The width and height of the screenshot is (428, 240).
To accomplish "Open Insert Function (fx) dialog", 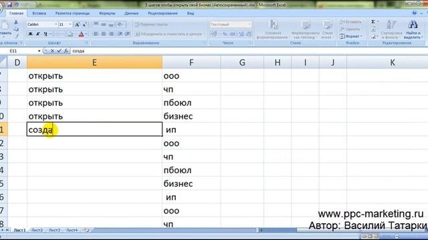I will (x=66, y=51).
